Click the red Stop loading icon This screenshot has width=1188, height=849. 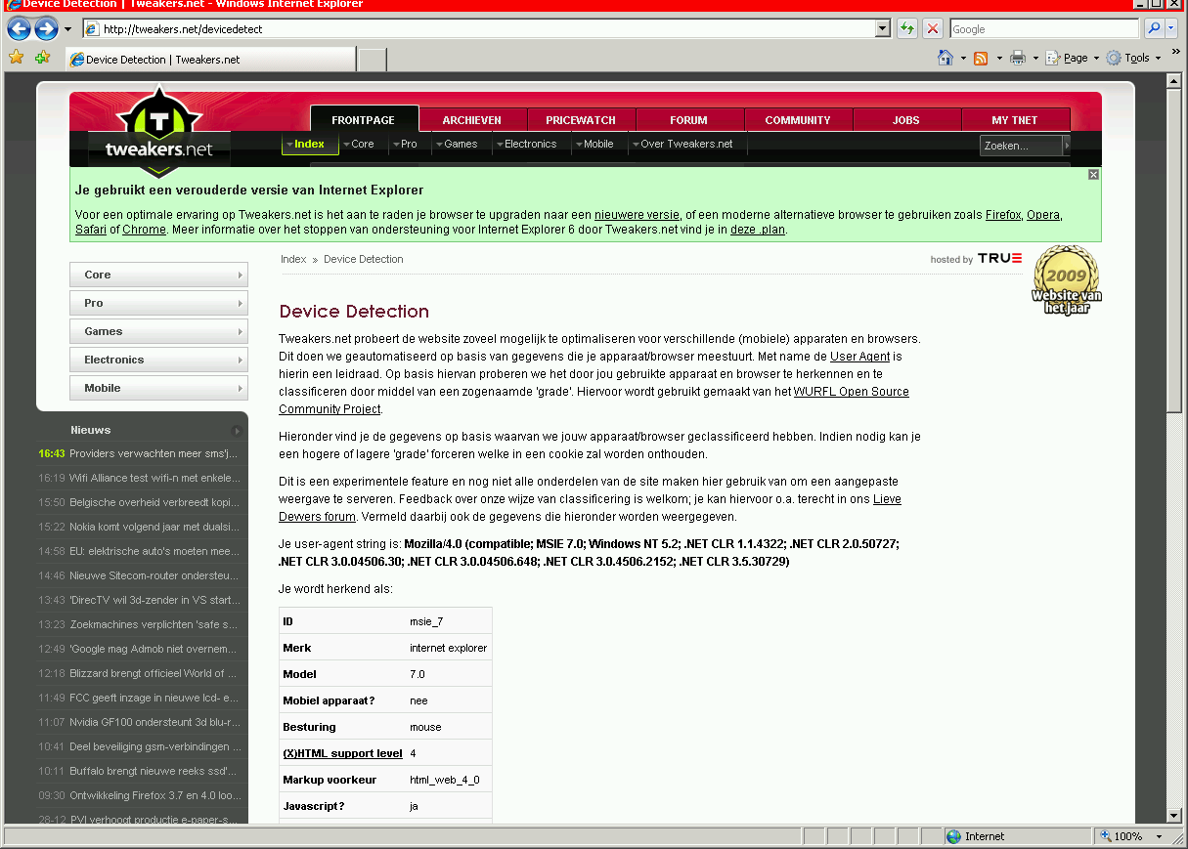click(x=933, y=29)
